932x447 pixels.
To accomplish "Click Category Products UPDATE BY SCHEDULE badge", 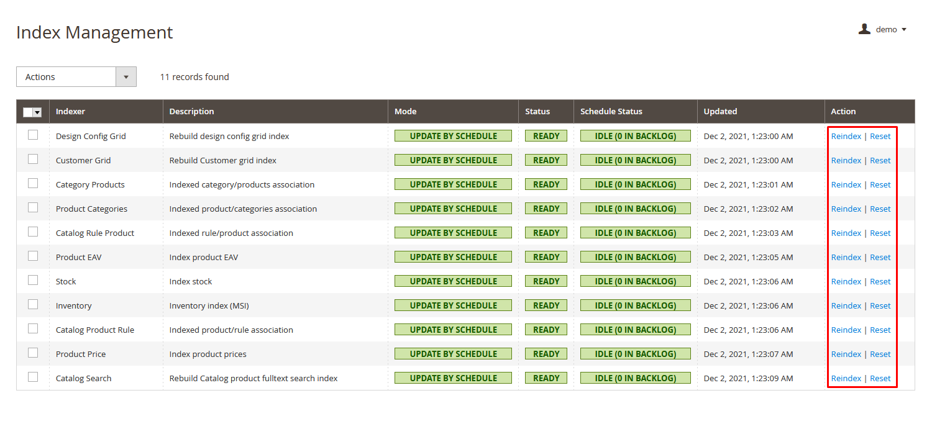I will [x=453, y=184].
